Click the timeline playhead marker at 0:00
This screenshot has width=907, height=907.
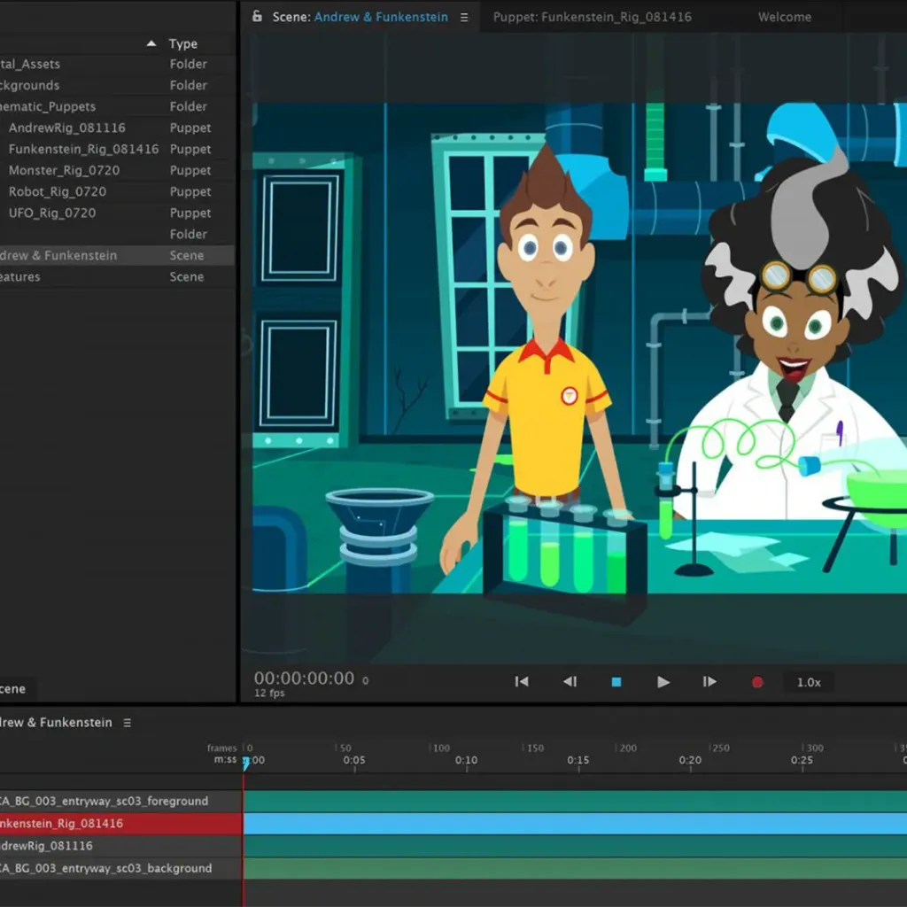(x=246, y=763)
